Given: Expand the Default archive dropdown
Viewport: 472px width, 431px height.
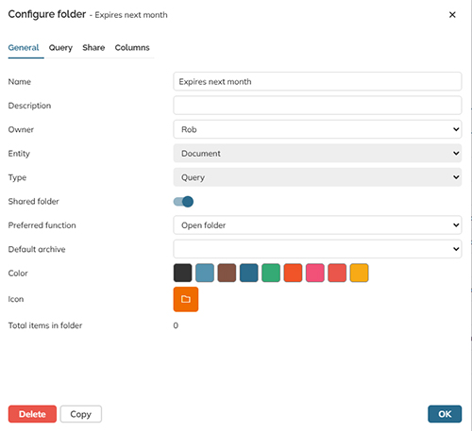Looking at the screenshot, I should pos(317,249).
